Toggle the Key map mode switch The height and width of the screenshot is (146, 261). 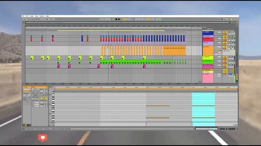click(x=225, y=19)
